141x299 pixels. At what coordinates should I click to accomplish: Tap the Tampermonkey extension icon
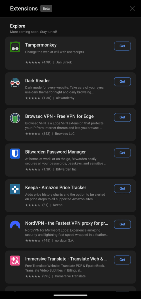15,47
